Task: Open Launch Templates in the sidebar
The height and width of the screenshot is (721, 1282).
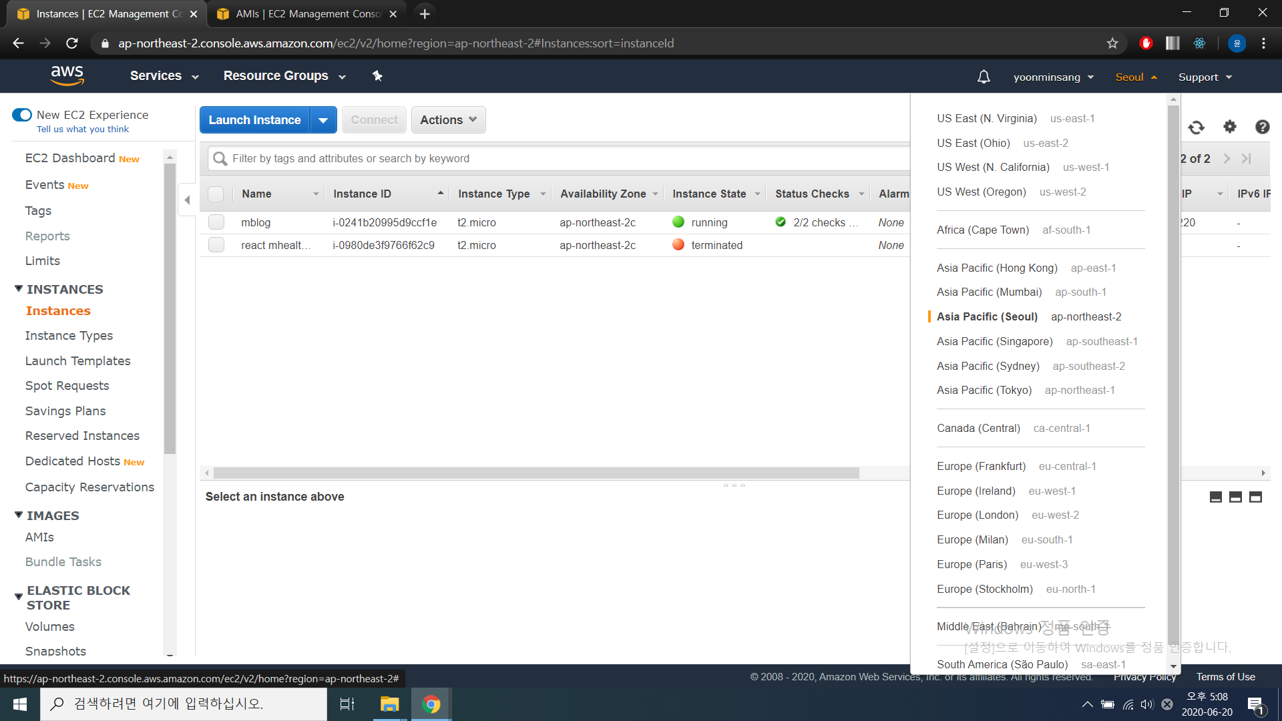Action: pyautogui.click(x=77, y=360)
